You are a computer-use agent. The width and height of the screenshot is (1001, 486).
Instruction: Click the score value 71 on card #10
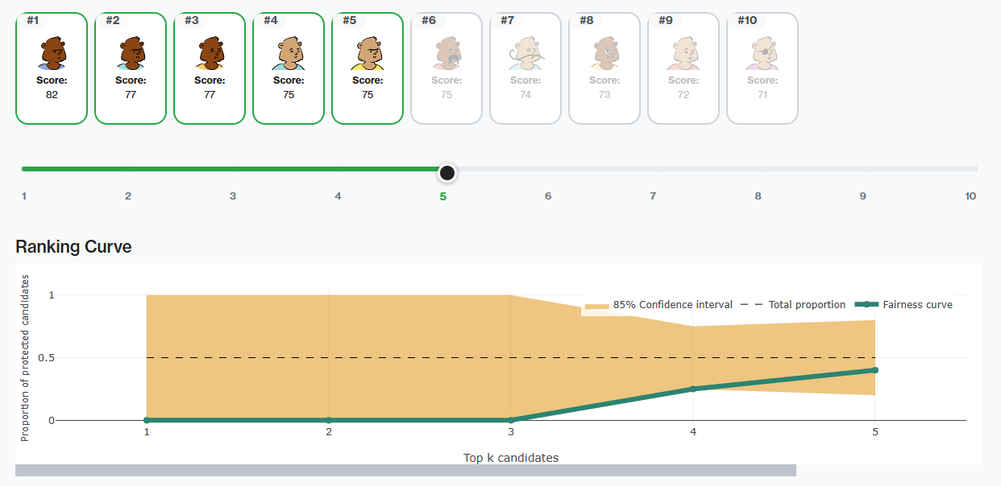click(x=762, y=94)
